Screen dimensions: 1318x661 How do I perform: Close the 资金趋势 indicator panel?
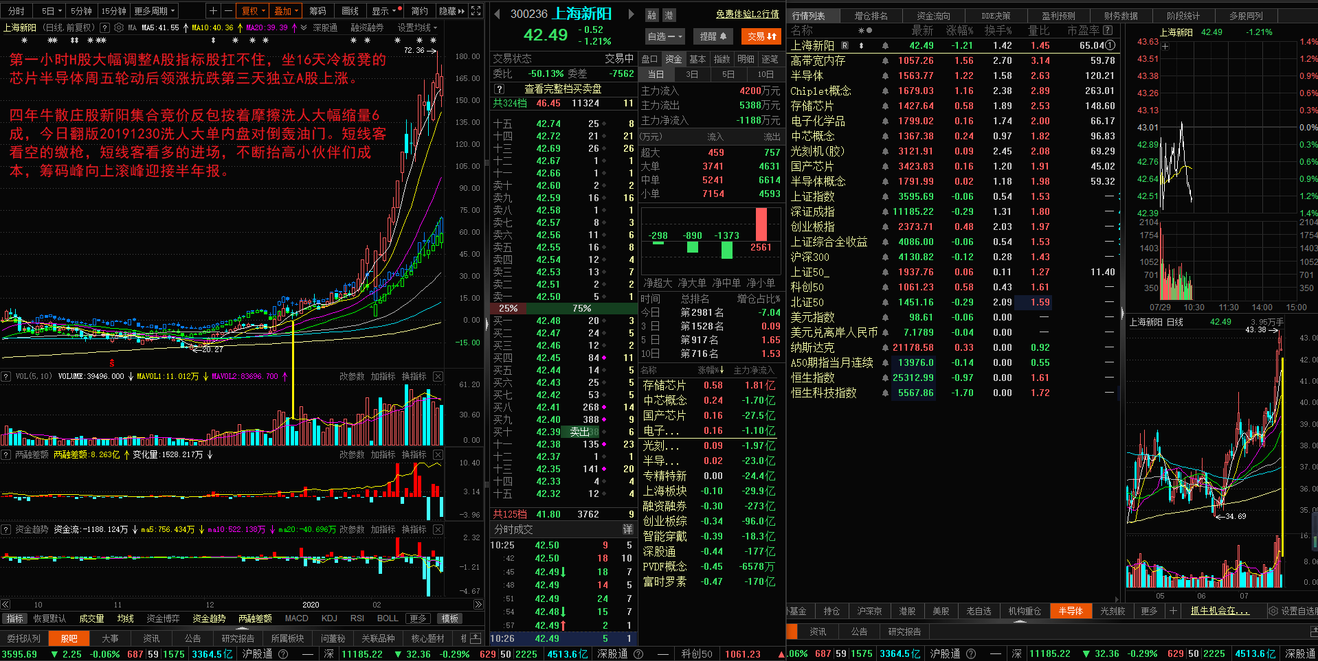coord(438,529)
